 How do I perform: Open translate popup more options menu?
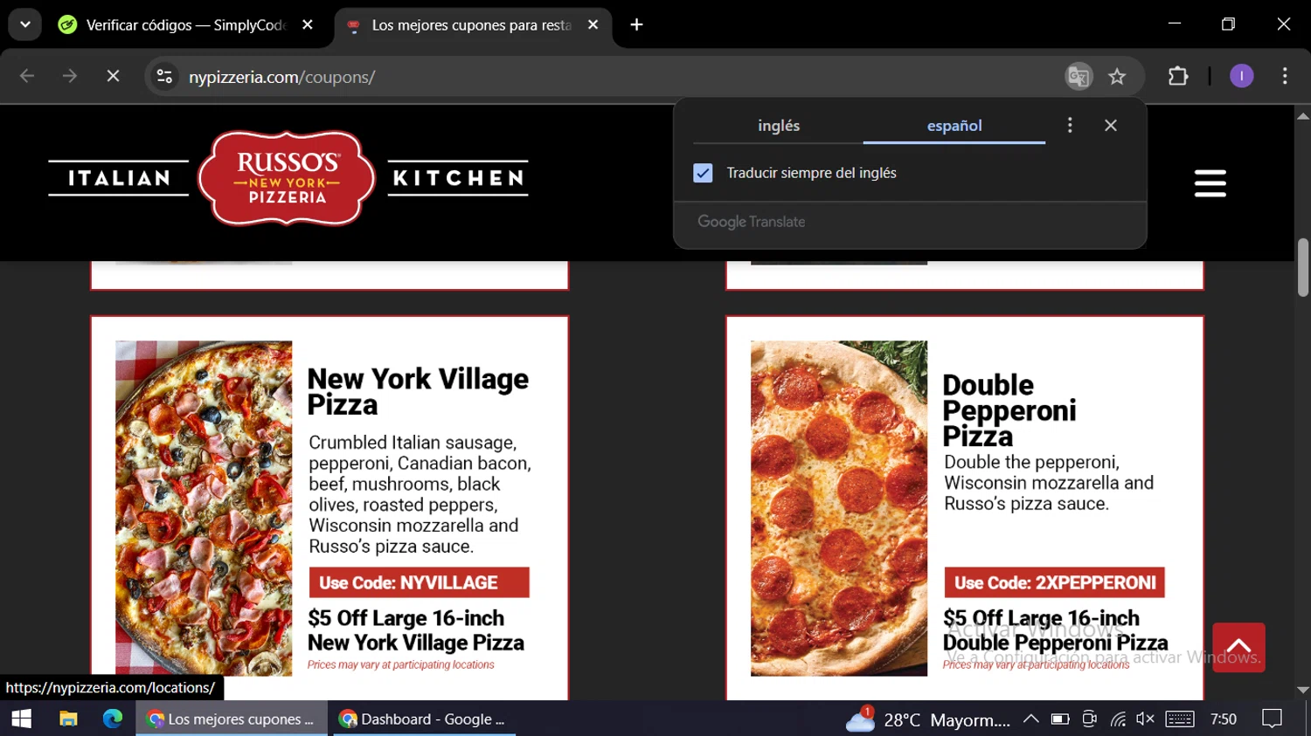point(1070,126)
